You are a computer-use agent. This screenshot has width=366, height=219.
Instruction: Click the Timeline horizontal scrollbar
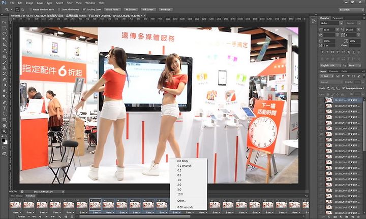pyautogui.click(x=135, y=216)
